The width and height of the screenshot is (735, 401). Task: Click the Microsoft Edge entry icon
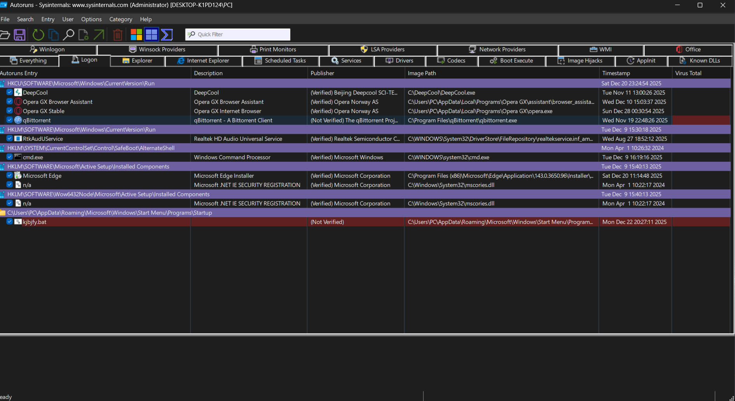(x=18, y=176)
